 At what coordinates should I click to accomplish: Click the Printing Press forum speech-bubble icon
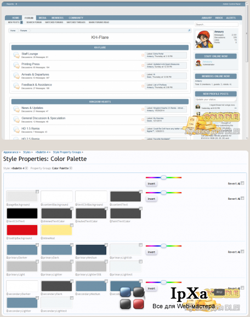click(16, 65)
